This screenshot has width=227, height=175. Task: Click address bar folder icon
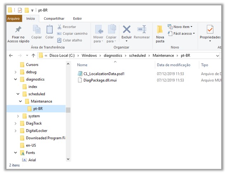(x=41, y=55)
